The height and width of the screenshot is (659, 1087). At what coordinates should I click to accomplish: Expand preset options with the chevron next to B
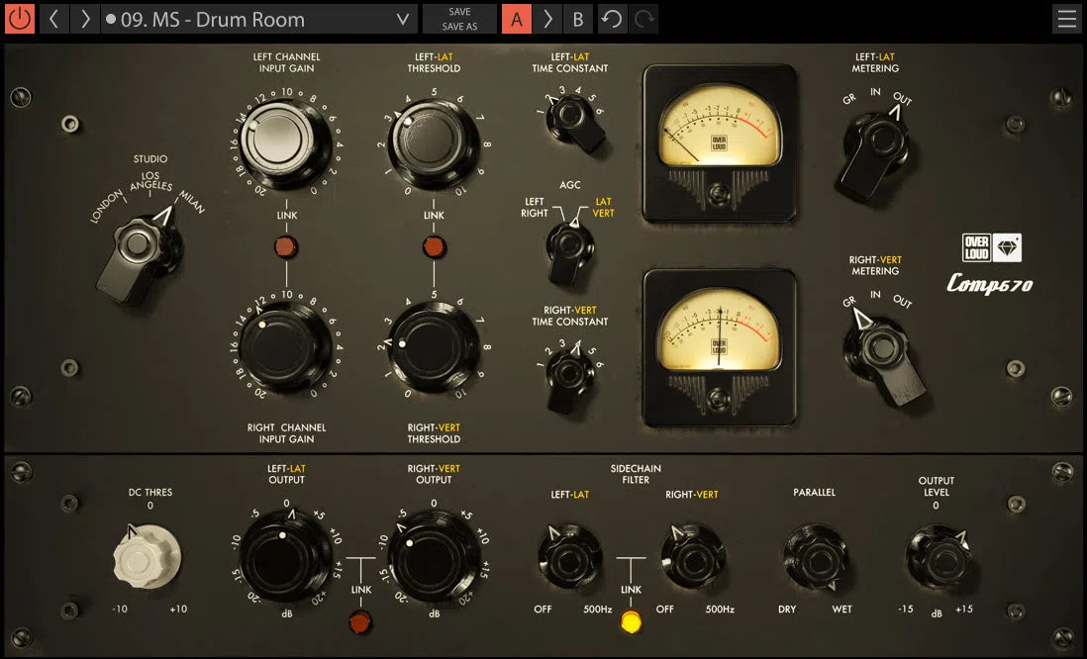548,19
